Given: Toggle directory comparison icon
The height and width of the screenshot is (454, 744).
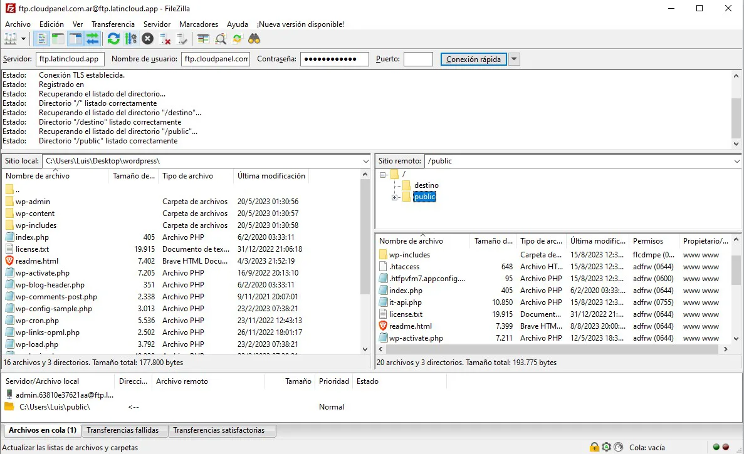Looking at the screenshot, I should click(x=221, y=39).
